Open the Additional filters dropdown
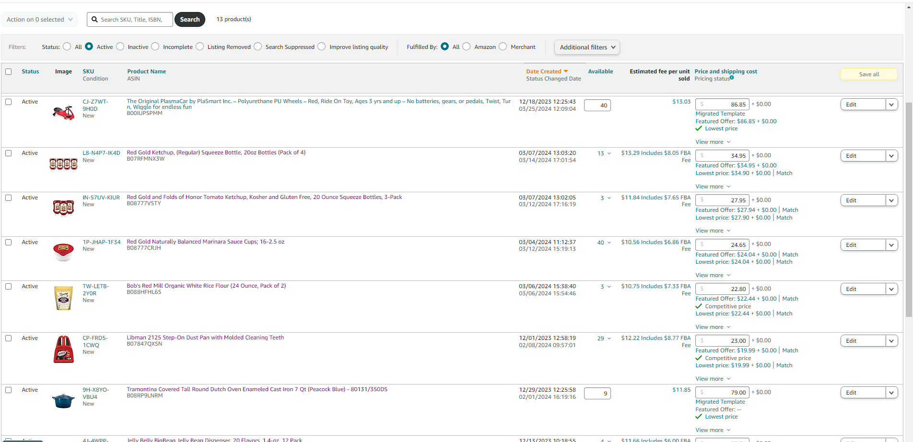The image size is (913, 442). pyautogui.click(x=587, y=47)
